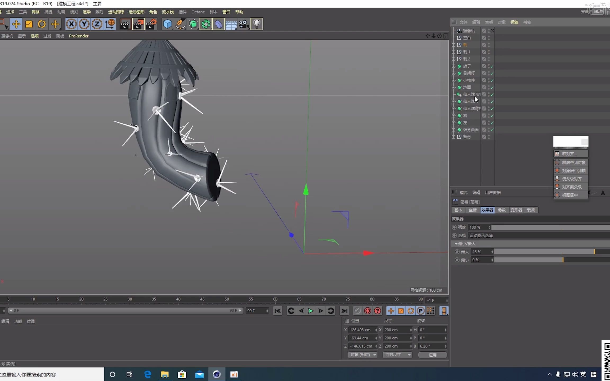The image size is (610, 381).
Task: Open the 运动图形 menu
Action: pyautogui.click(x=137, y=12)
